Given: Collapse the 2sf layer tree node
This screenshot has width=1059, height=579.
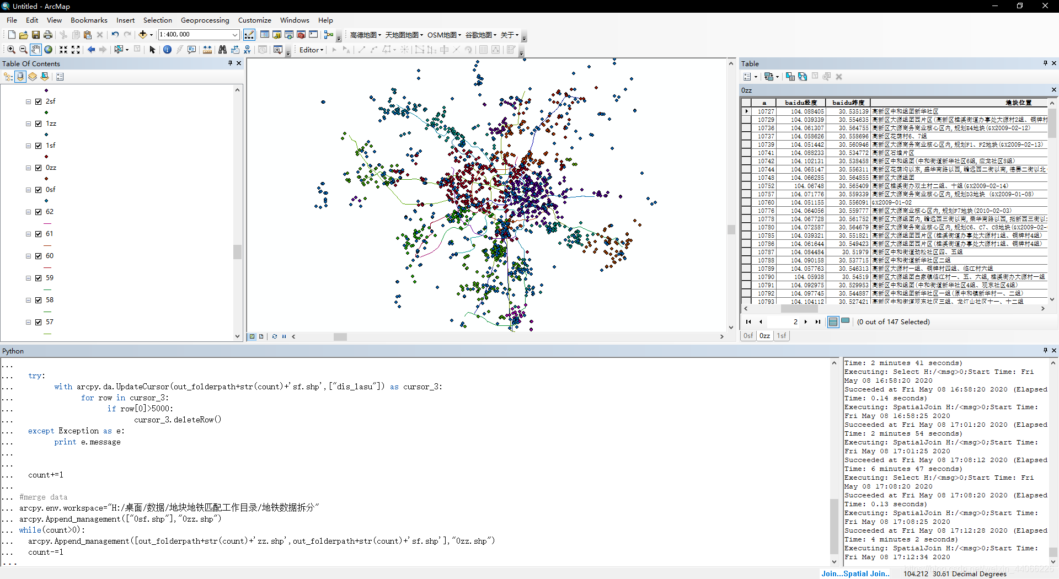Looking at the screenshot, I should [28, 101].
